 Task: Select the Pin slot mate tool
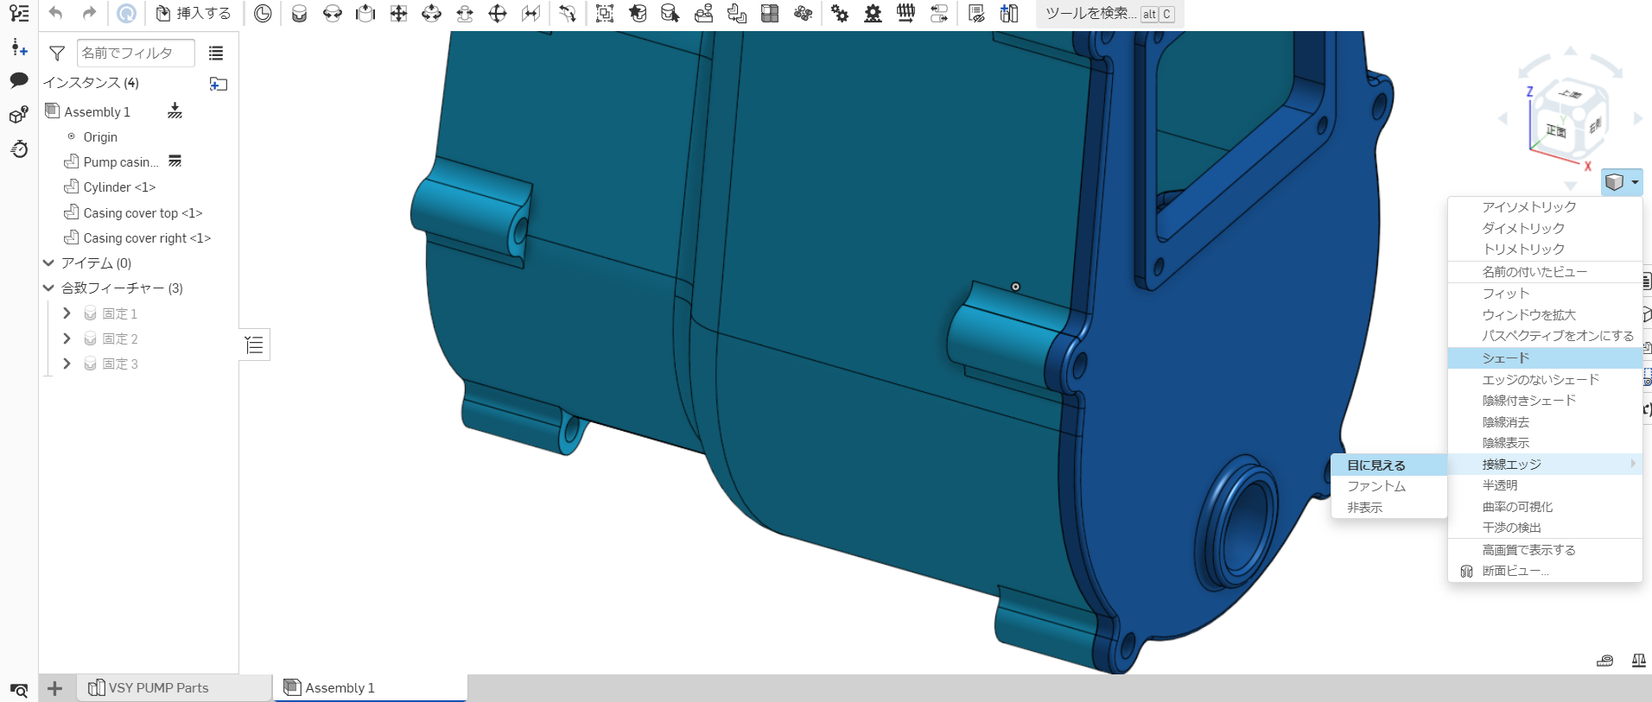tap(465, 13)
